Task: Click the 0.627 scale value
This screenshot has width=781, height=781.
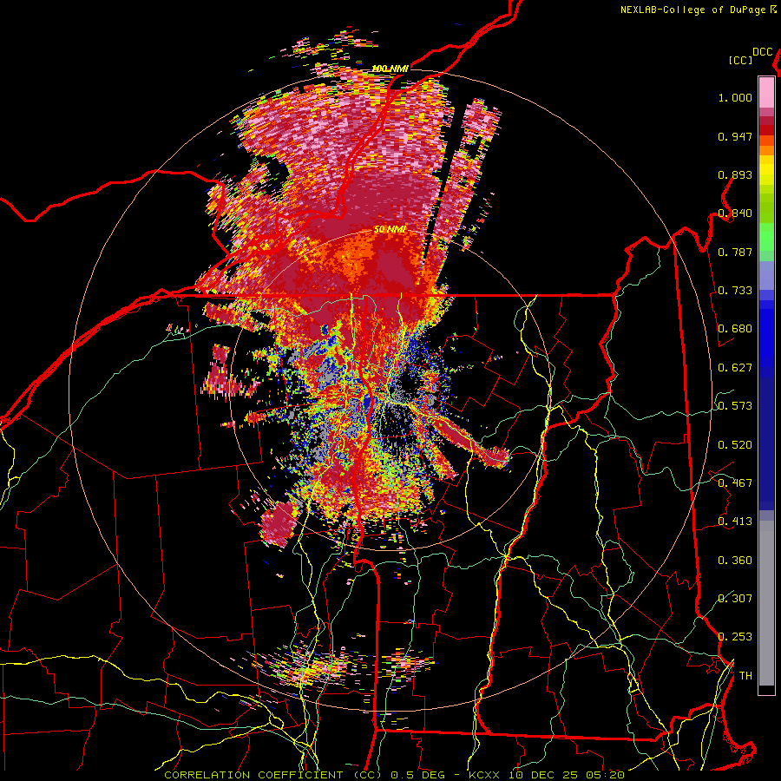Action: coord(735,368)
